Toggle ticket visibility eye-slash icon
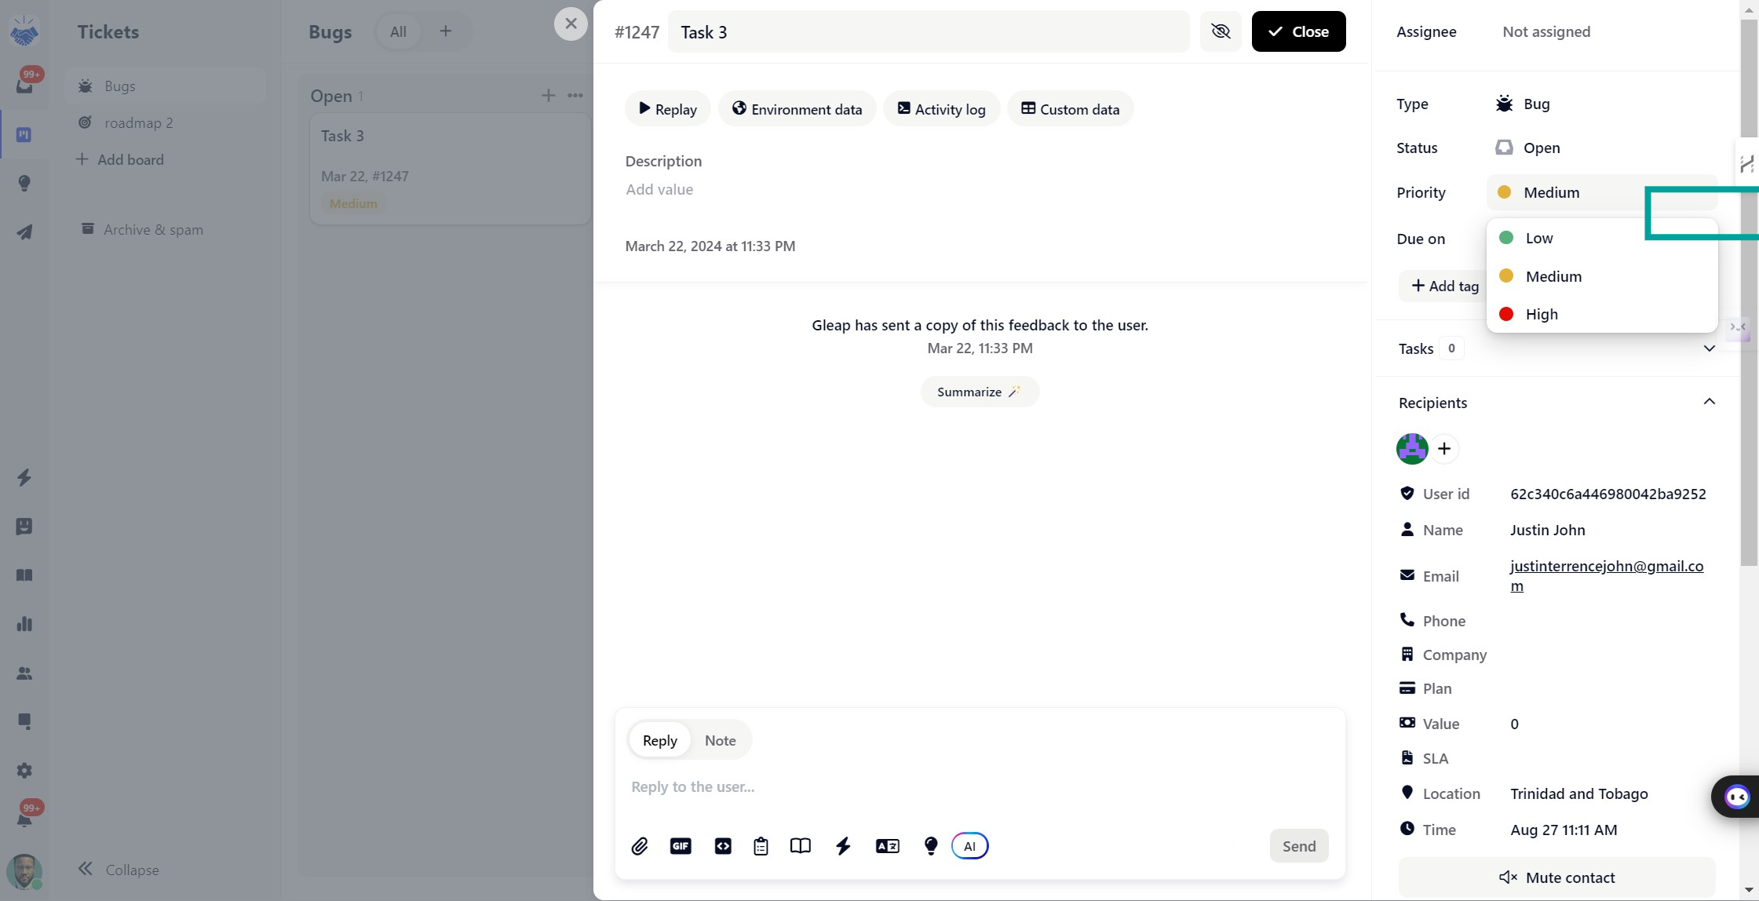This screenshot has height=901, width=1759. click(1221, 31)
